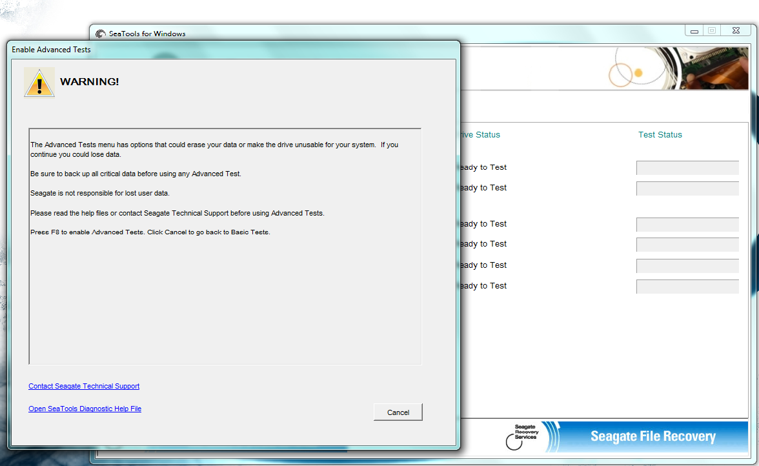
Task: Click 'Seagate is not responsible for lost user data'
Action: click(99, 193)
